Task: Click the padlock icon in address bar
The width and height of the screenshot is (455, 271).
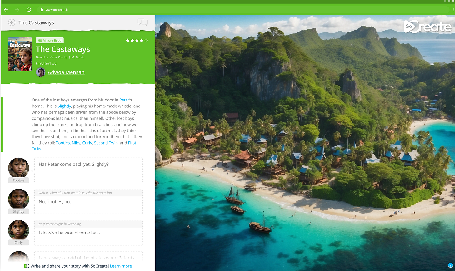Action: click(x=41, y=10)
